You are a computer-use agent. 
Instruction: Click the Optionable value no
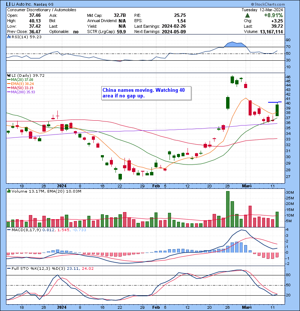[x=76, y=32]
